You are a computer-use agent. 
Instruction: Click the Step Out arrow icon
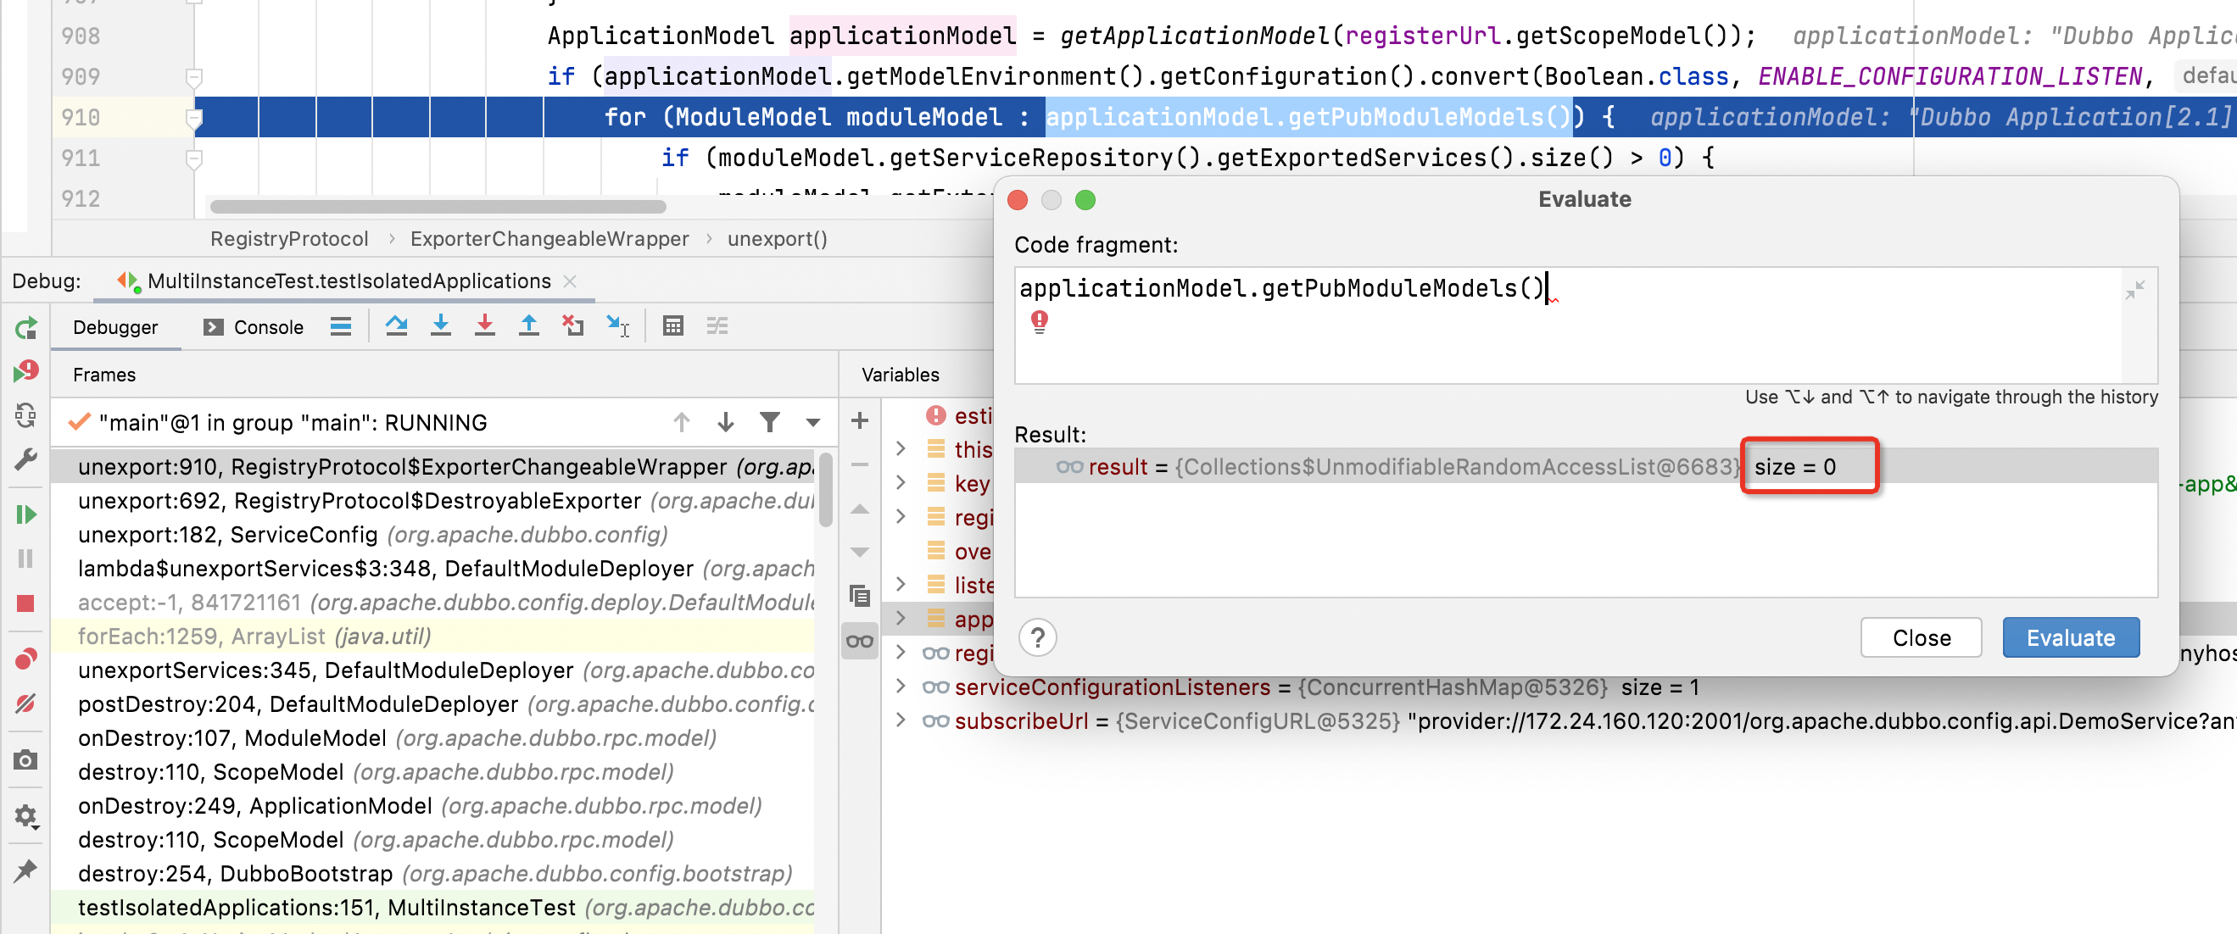528,326
